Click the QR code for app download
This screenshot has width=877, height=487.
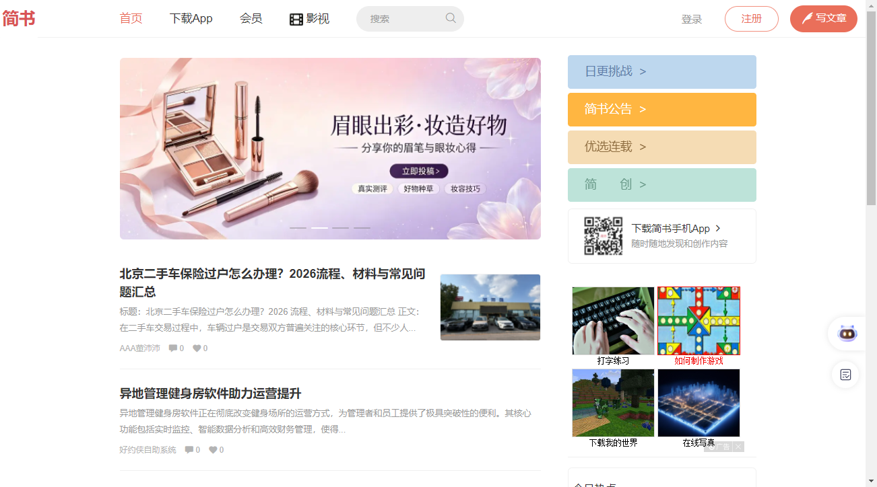click(603, 236)
